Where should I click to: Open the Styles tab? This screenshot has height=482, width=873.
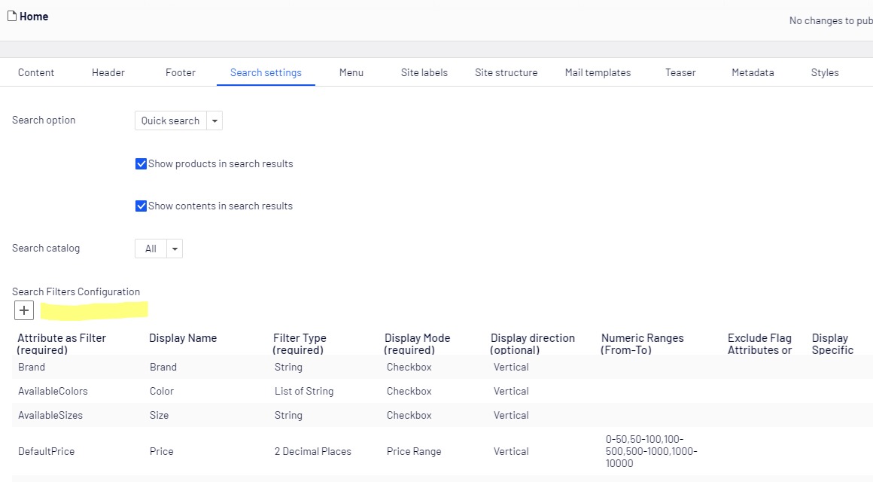pos(825,72)
